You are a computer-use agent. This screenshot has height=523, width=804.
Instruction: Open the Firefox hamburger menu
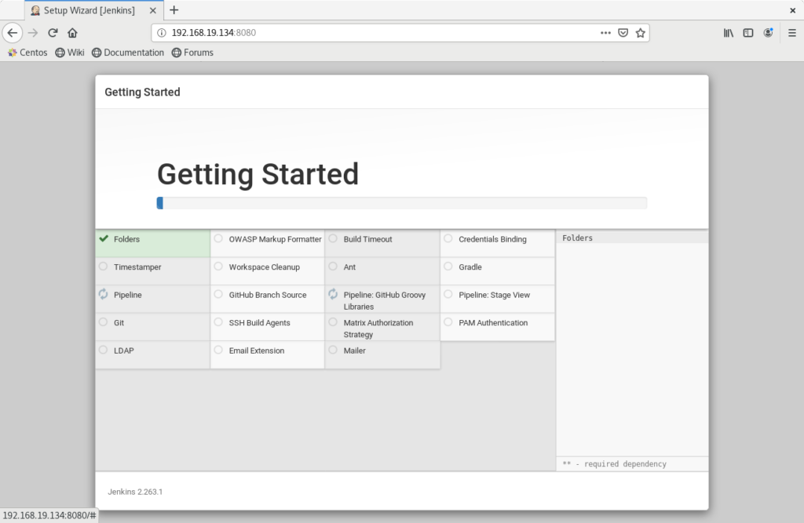(791, 33)
